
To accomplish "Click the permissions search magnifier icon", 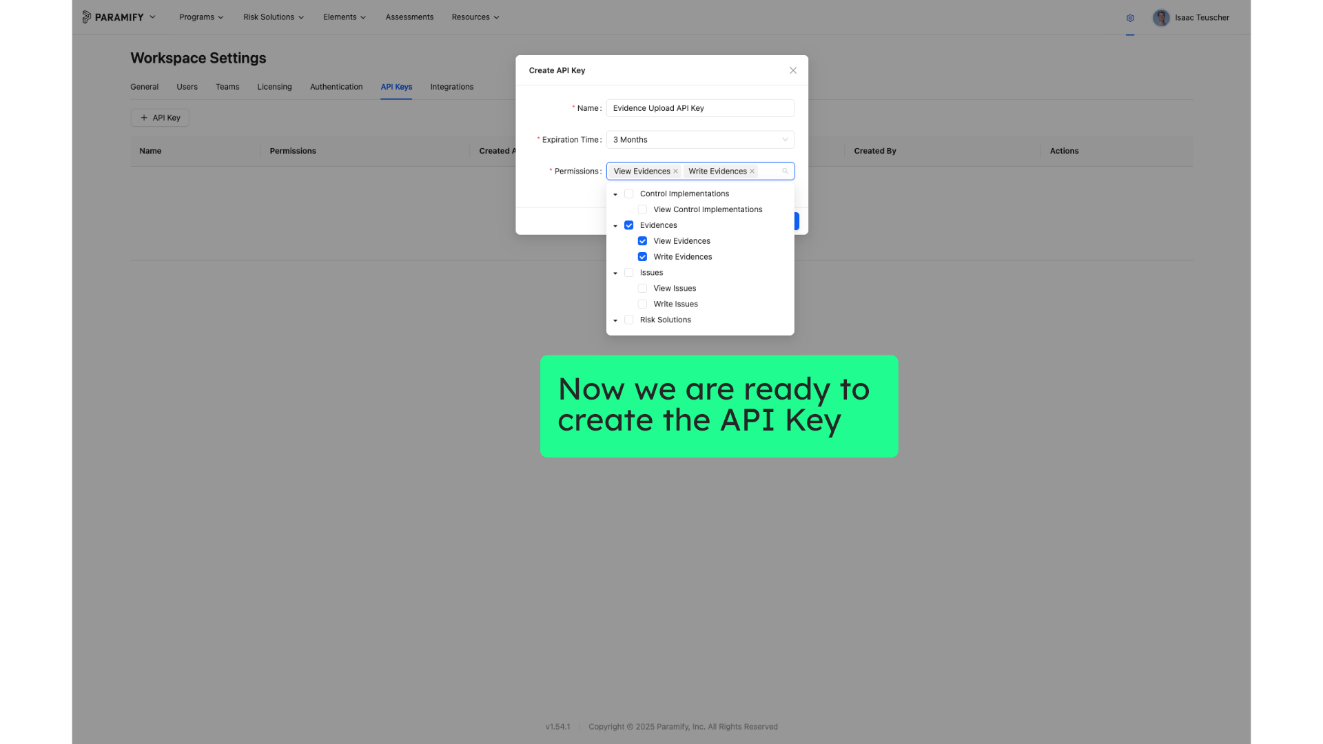I will 785,172.
